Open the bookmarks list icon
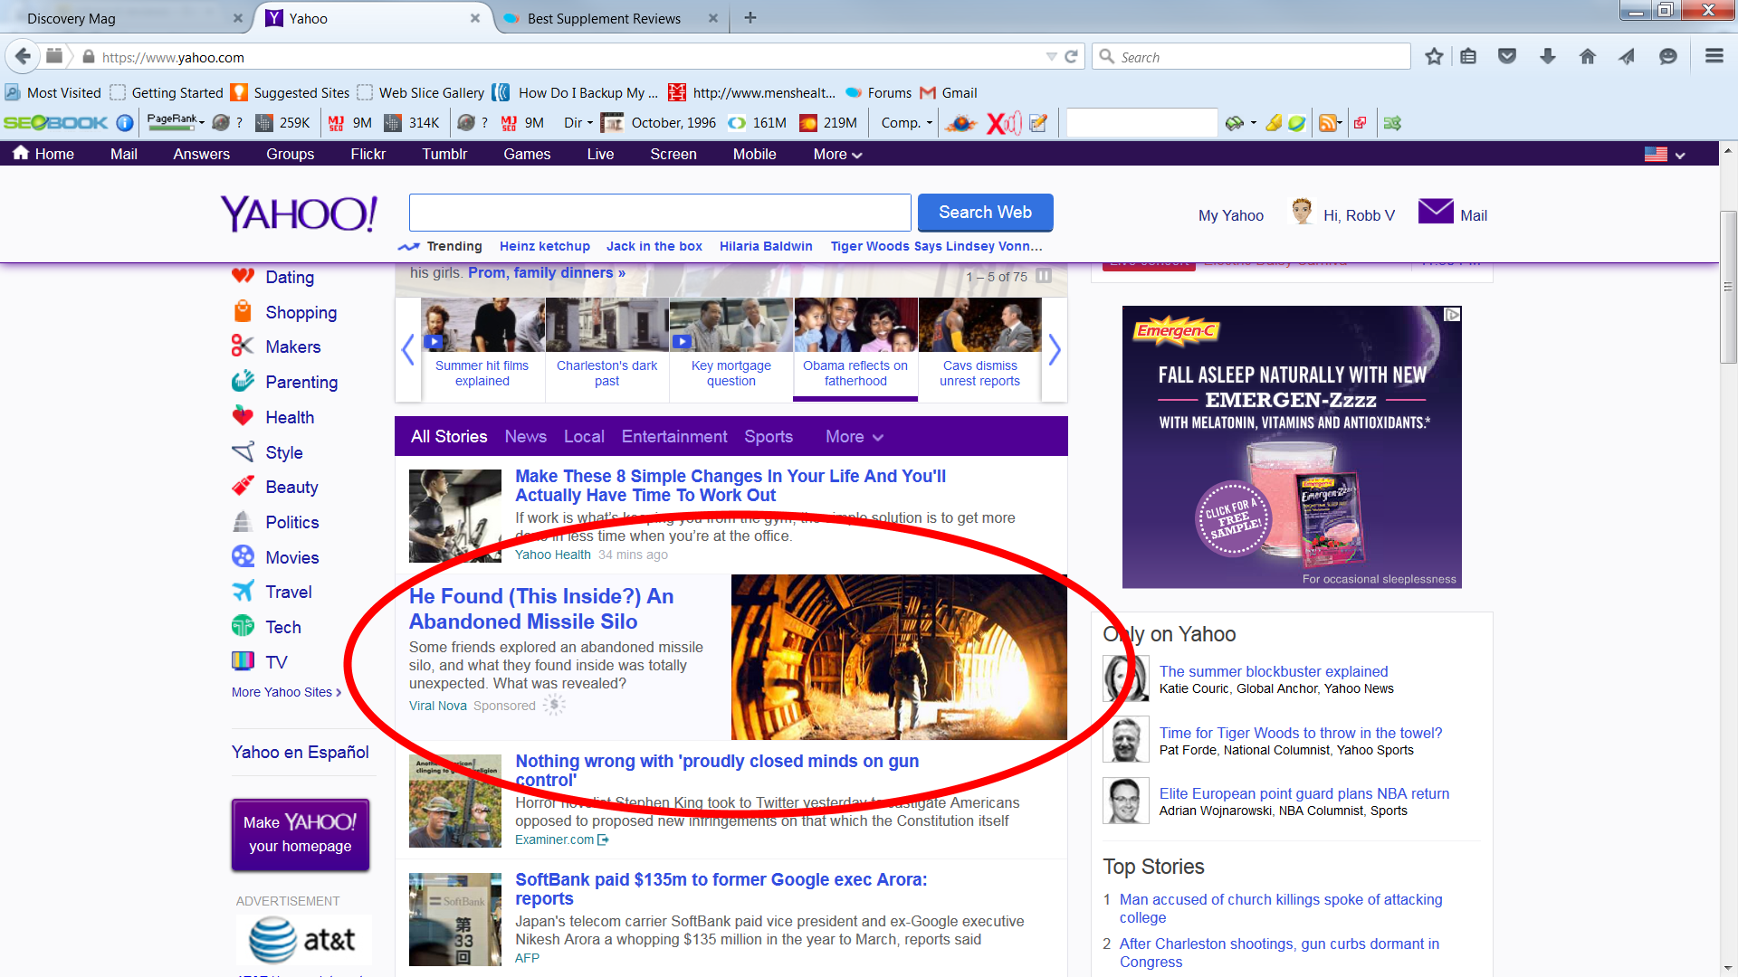The width and height of the screenshot is (1738, 977). click(1468, 56)
